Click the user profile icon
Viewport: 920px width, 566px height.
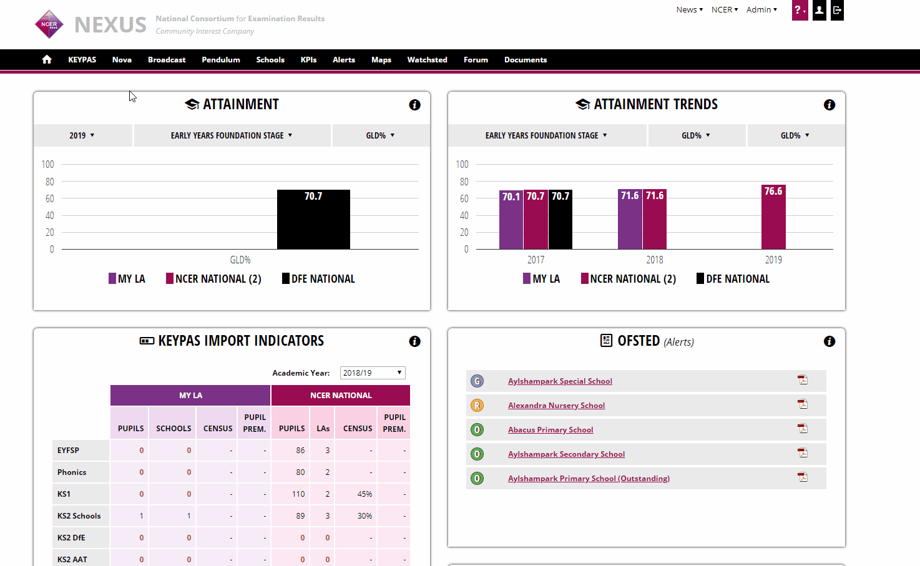pos(819,10)
